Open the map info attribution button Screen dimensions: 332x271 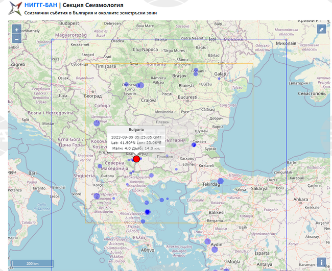tap(321, 262)
